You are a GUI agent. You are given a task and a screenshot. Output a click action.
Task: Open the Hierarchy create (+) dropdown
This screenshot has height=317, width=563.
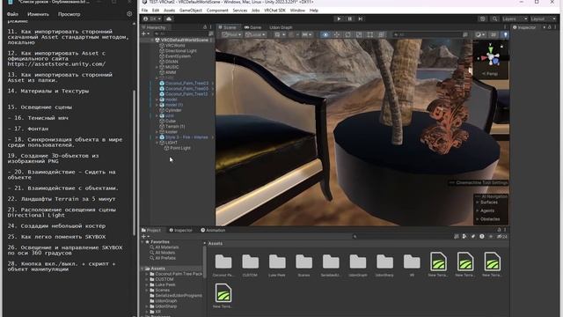coord(145,33)
